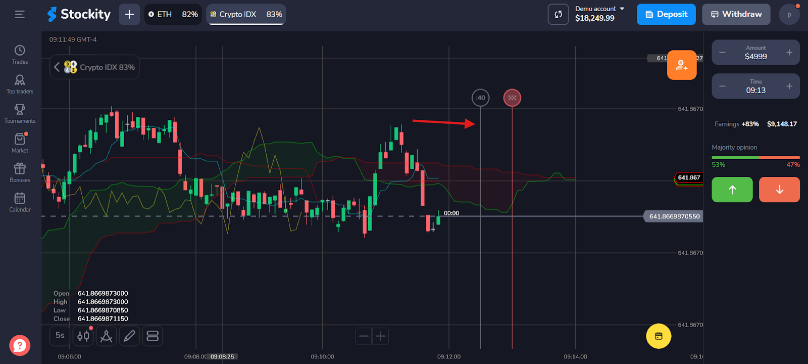Place a down trade with red arrow

[779, 190]
